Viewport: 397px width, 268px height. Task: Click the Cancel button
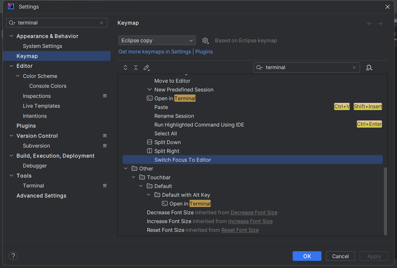tap(340, 256)
